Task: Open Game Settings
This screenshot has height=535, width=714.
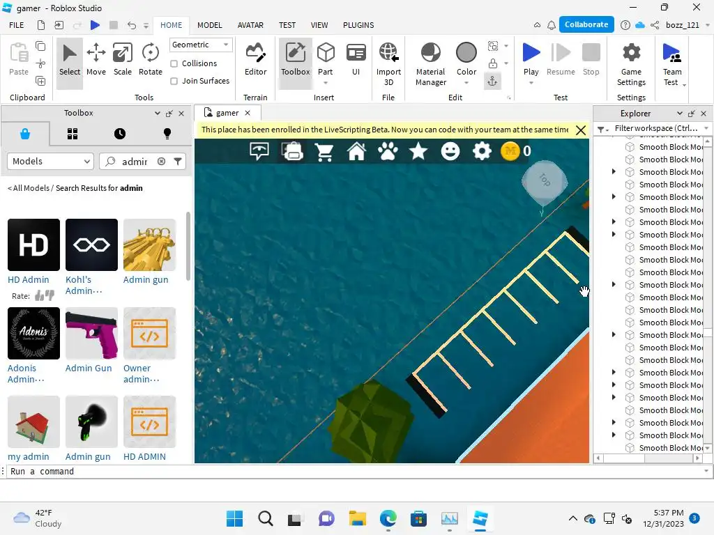Action: coord(631,64)
